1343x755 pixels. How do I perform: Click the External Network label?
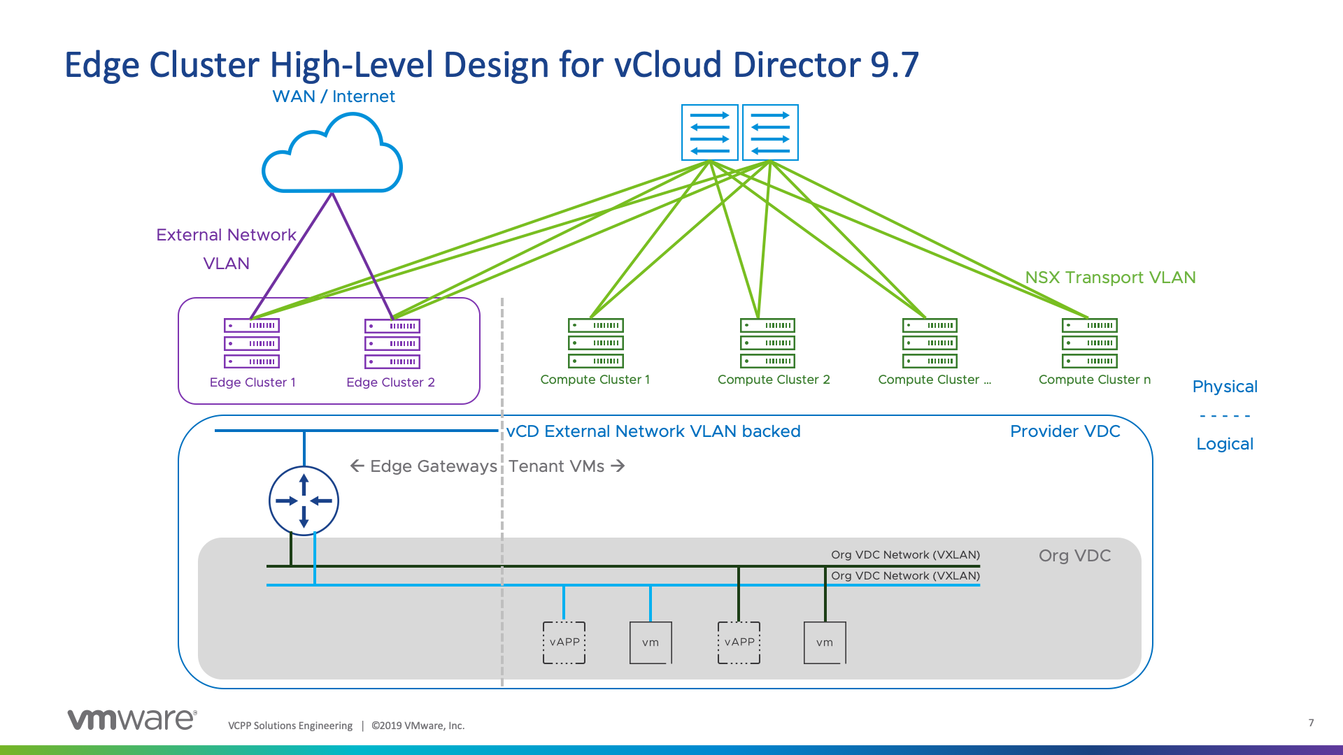pos(226,235)
